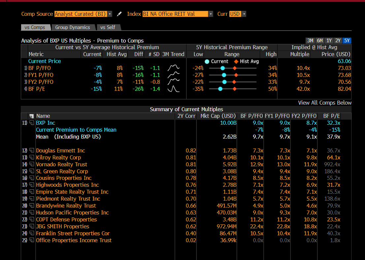The height and width of the screenshot is (260, 365).
Task: Open the chart icon for Kilroy Realty Corp
Action: pos(32,158)
